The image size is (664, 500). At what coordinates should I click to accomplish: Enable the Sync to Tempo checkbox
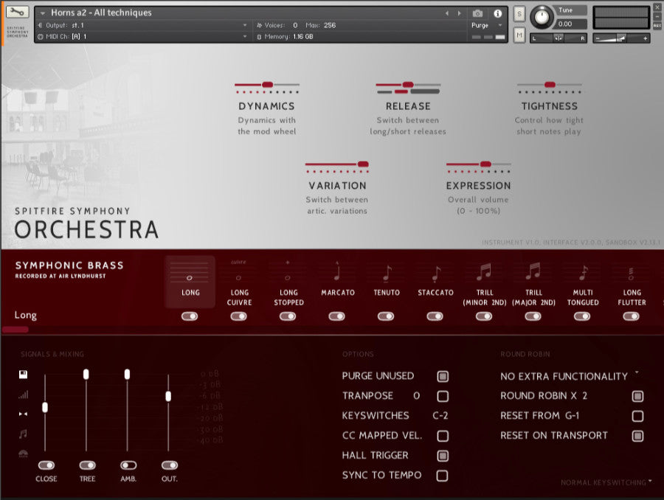coord(443,476)
